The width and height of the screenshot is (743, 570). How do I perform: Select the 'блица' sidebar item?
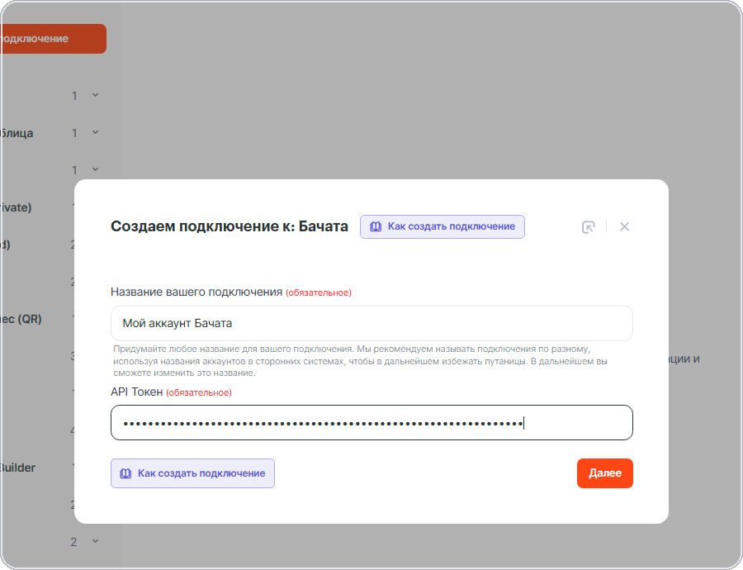click(17, 133)
